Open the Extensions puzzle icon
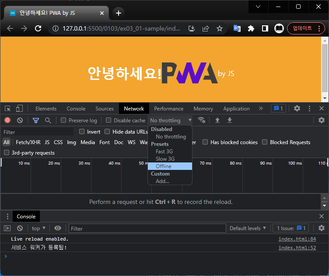This screenshot has height=276, width=329. 251,28
